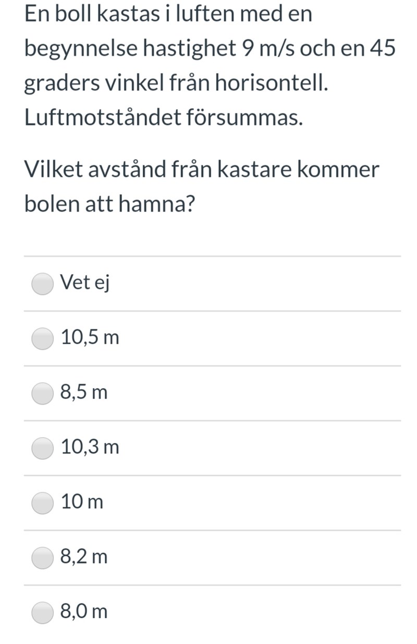Tap the "10 m" answer label
The width and height of the screenshot is (417, 644).
coord(82,502)
